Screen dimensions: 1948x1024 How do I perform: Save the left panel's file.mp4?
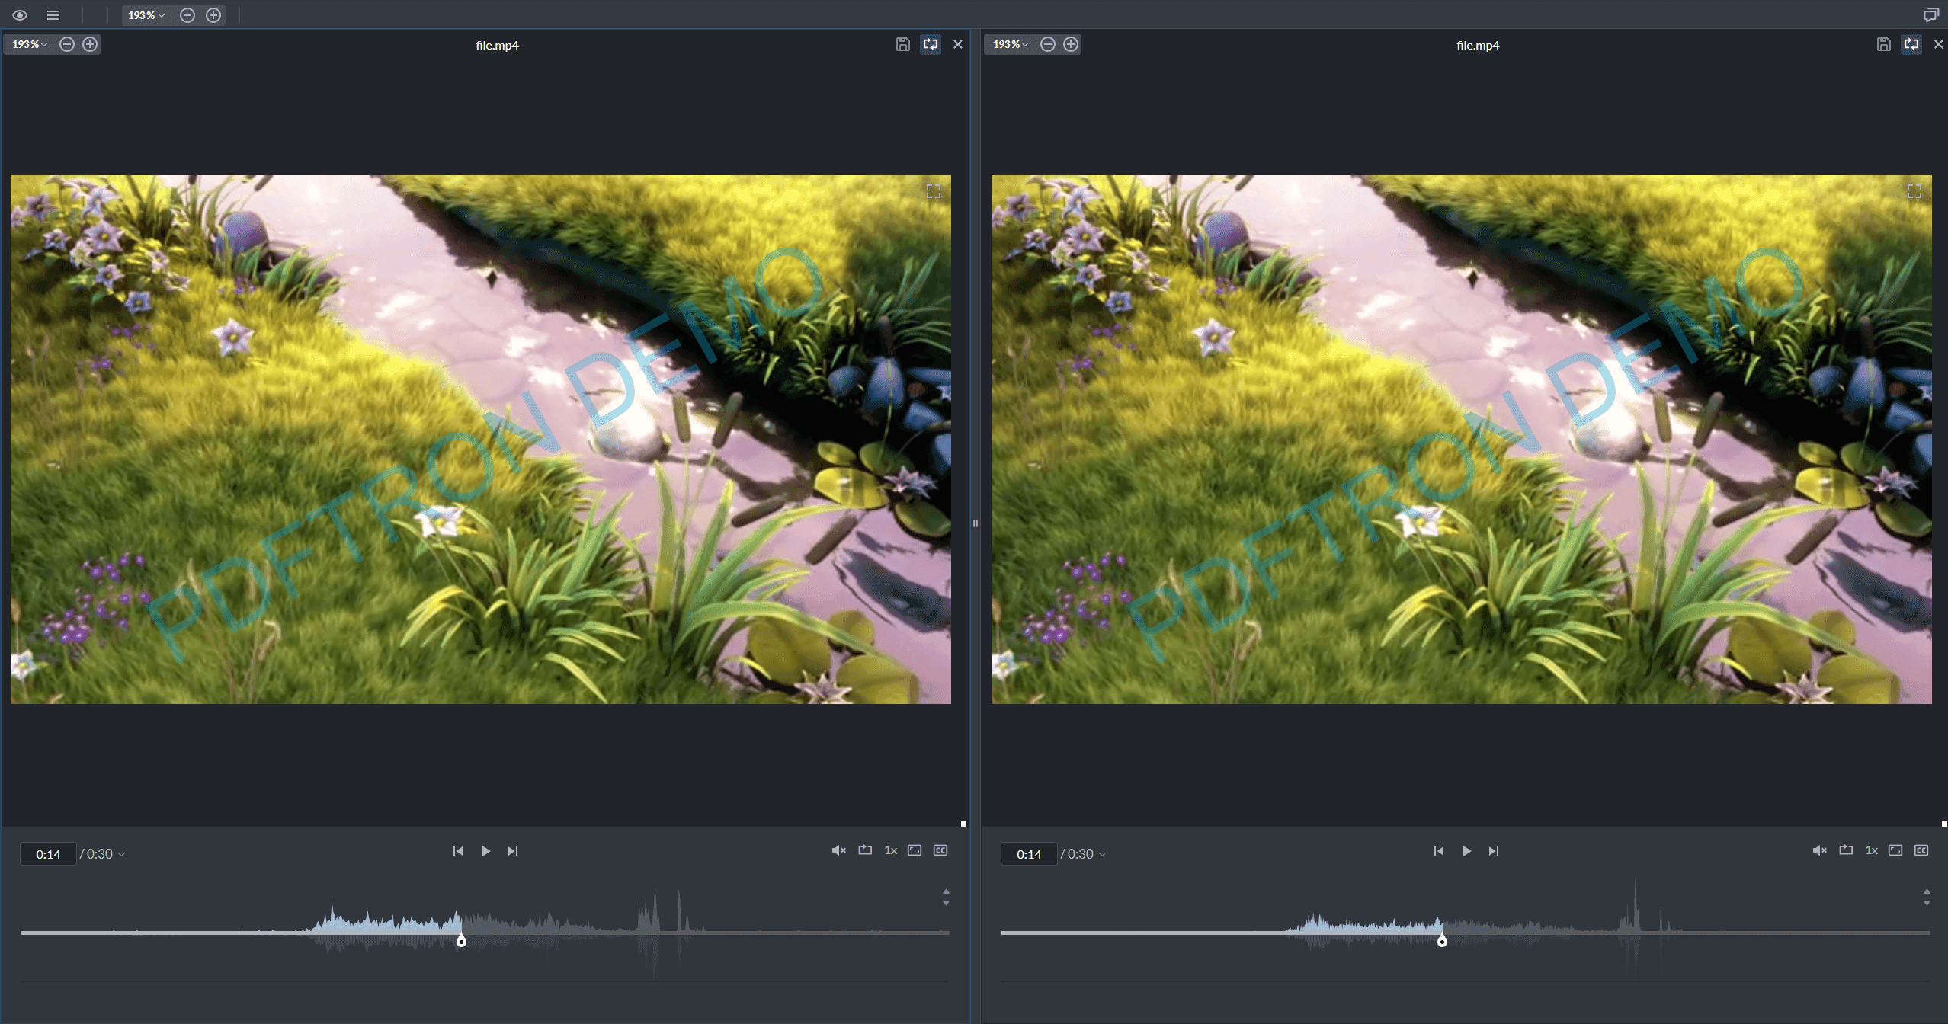click(902, 44)
